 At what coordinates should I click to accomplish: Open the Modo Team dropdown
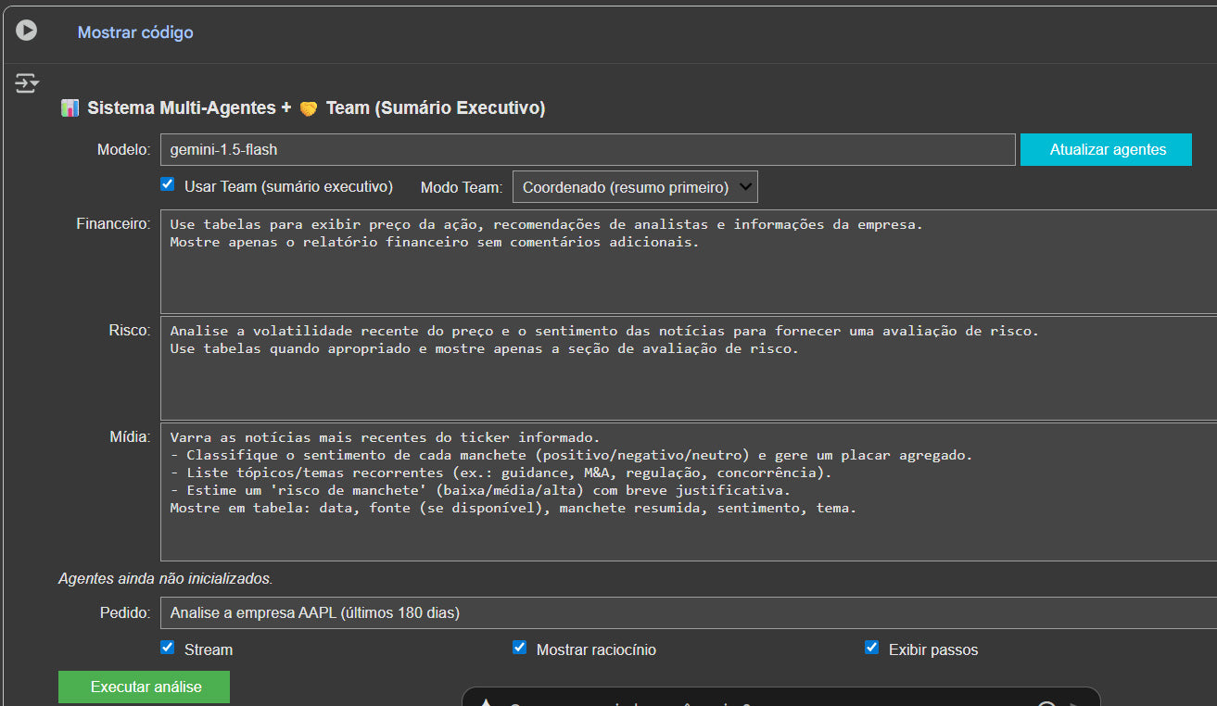point(635,186)
